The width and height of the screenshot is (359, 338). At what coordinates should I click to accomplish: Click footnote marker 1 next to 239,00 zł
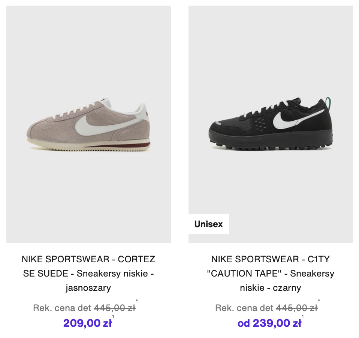(302, 317)
